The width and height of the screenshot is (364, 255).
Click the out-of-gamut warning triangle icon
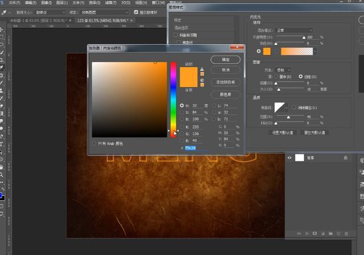point(202,69)
